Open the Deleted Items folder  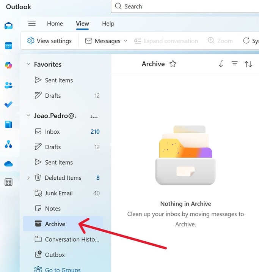coord(63,178)
